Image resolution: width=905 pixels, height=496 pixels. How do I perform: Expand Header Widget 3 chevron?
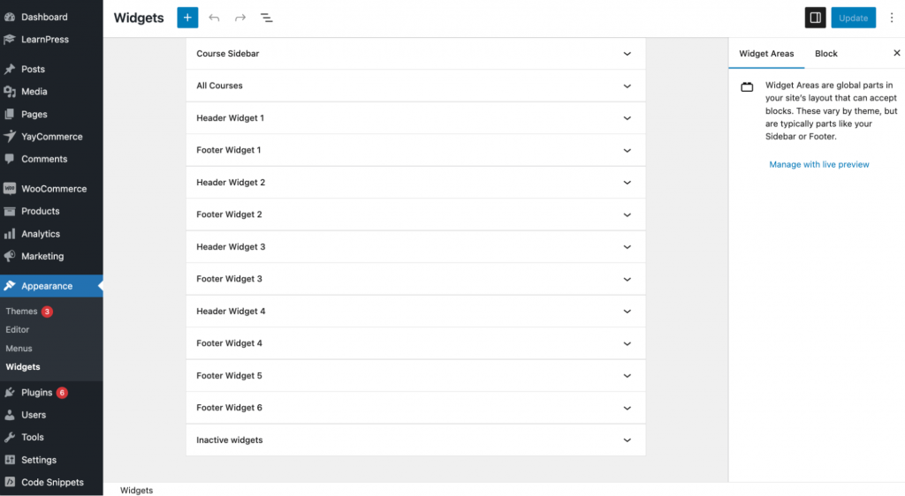tap(627, 247)
